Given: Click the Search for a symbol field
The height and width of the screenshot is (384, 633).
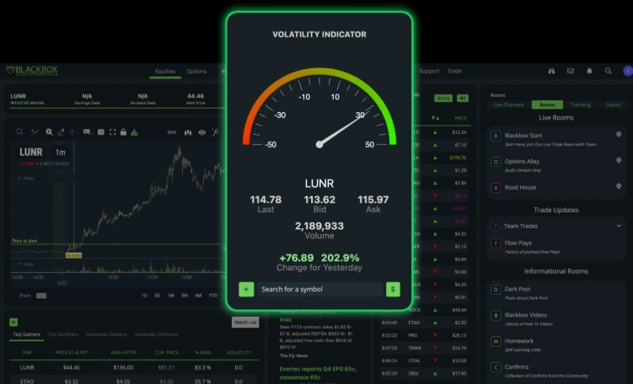Looking at the screenshot, I should coord(319,289).
